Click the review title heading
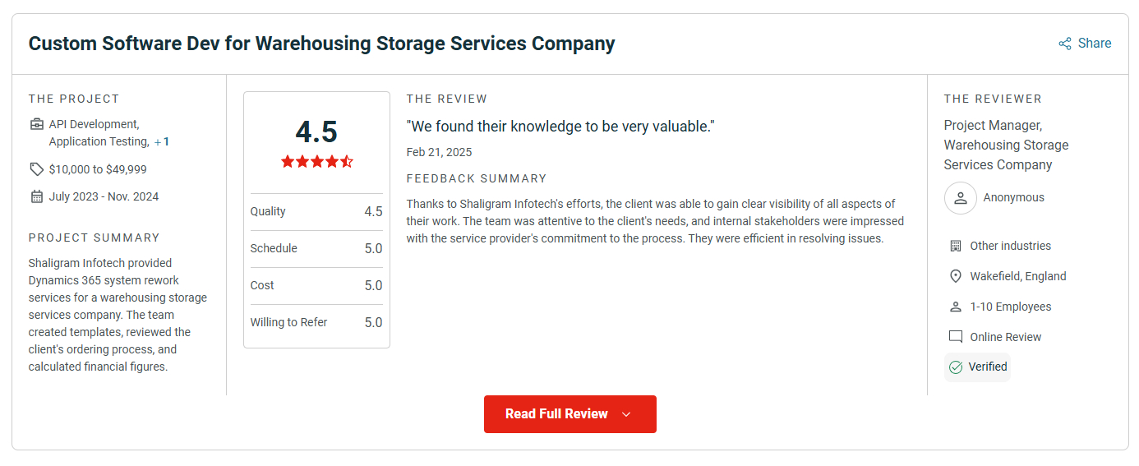The width and height of the screenshot is (1139, 466). tap(321, 44)
